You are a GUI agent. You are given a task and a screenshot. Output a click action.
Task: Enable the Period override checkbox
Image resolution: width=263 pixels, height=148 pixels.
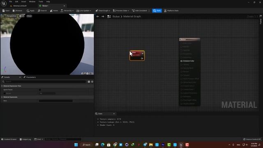click(x=5, y=93)
